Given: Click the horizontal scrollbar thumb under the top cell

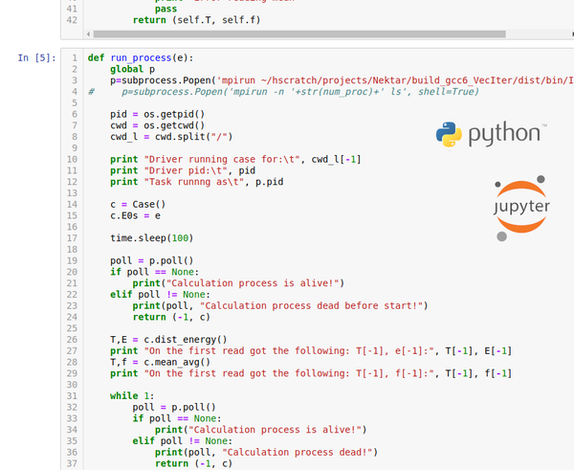Looking at the screenshot, I should [299, 34].
